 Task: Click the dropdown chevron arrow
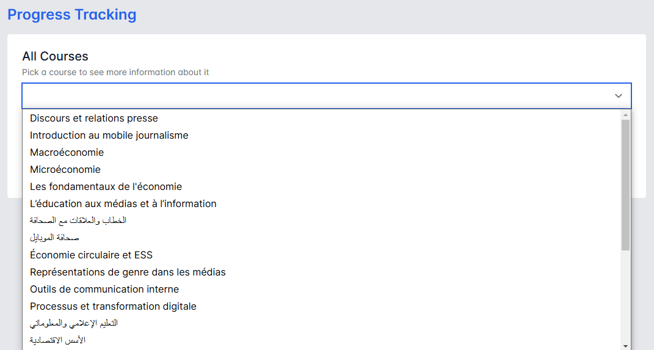point(618,96)
